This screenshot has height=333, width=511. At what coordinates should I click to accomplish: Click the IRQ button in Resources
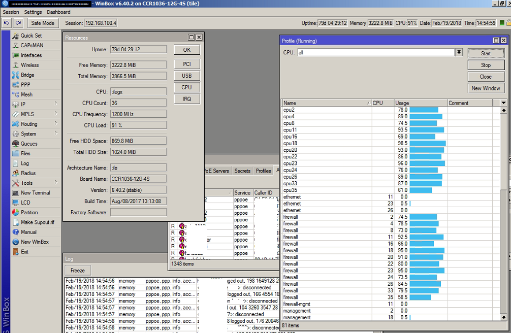(186, 99)
